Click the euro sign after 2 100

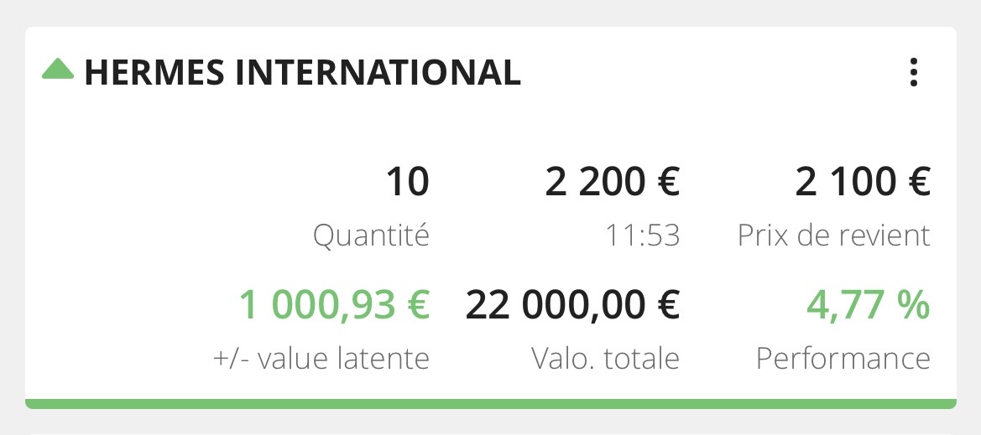917,182
